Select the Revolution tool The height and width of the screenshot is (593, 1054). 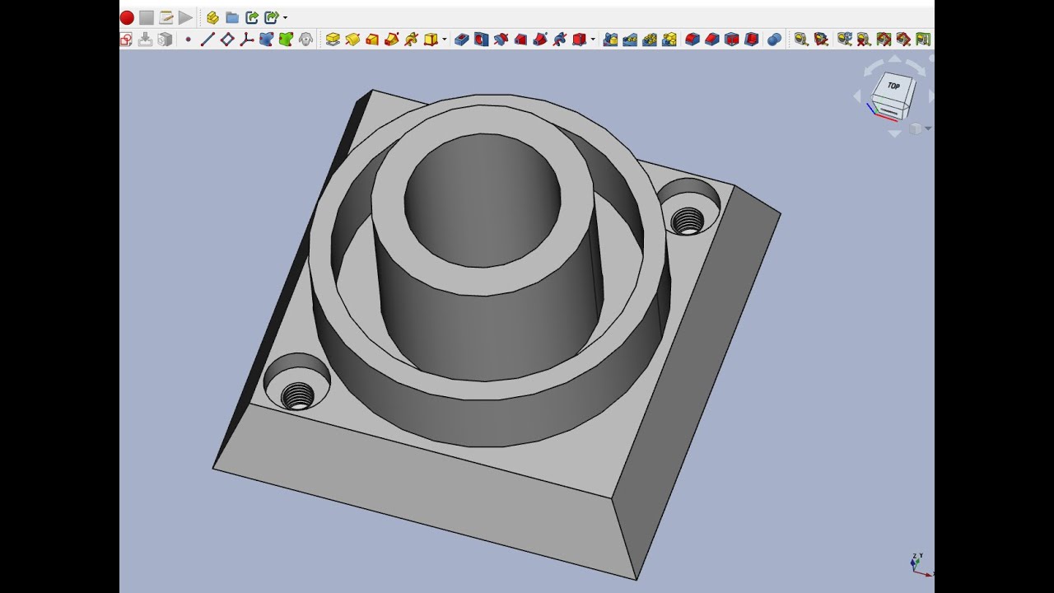352,39
